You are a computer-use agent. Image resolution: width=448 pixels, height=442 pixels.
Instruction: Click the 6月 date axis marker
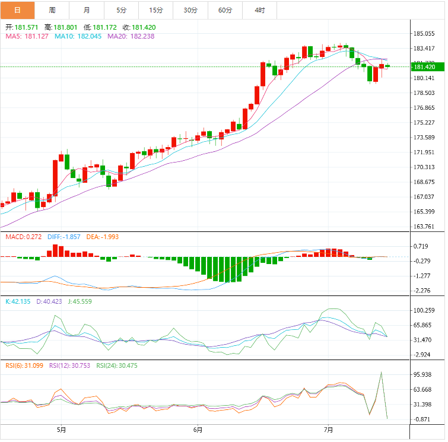pos(198,430)
